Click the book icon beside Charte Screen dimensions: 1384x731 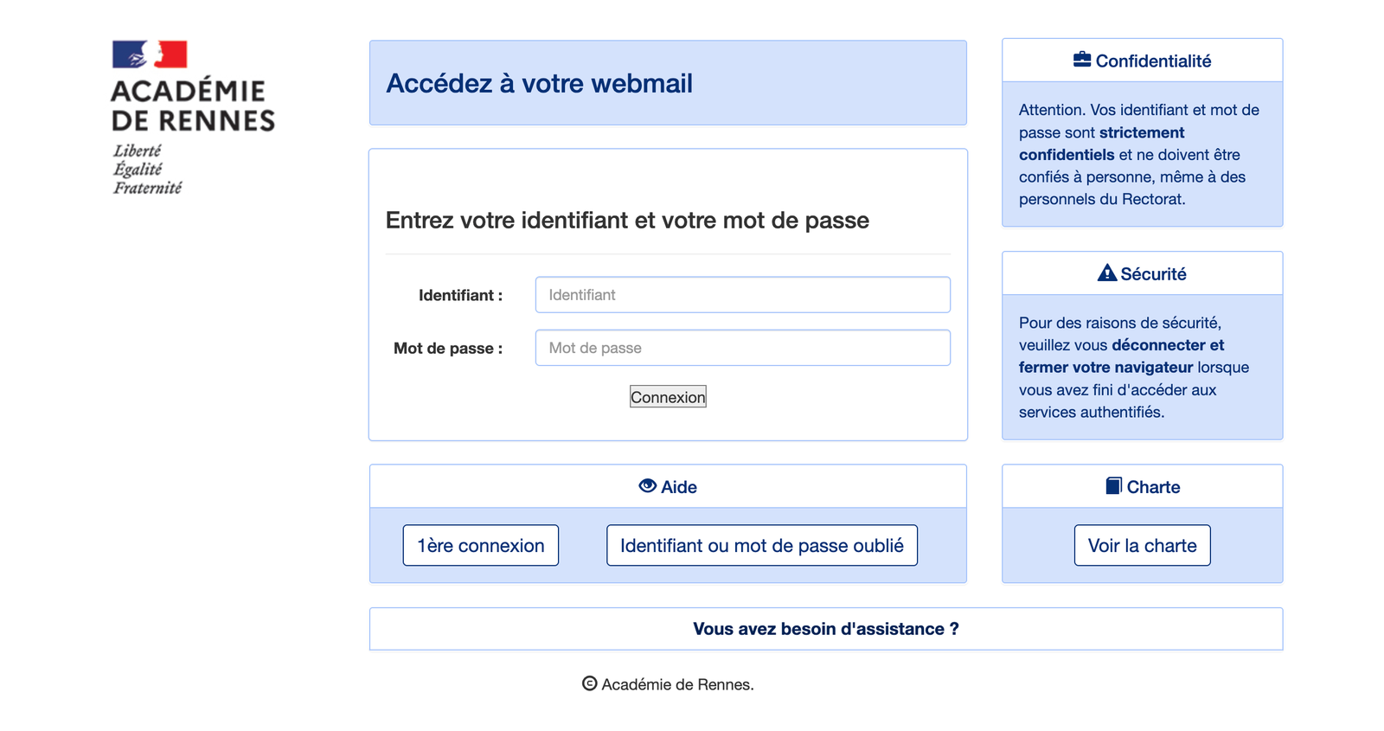[1115, 486]
